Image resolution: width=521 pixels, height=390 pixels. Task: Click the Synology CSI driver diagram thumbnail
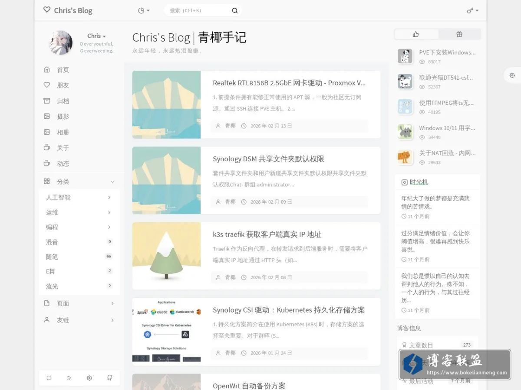(x=166, y=331)
